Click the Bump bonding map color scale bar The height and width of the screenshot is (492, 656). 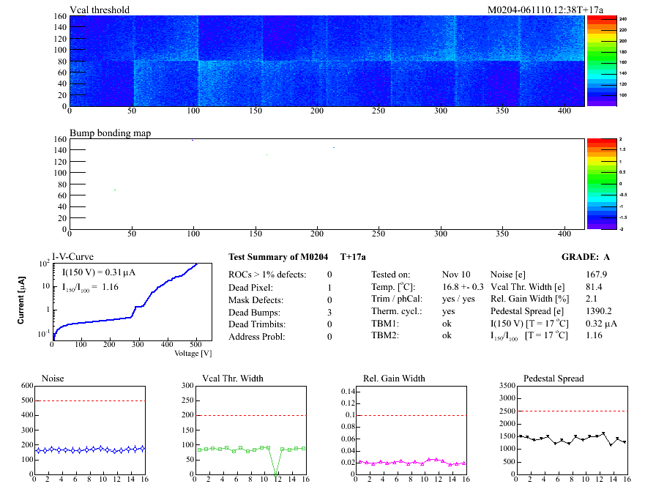pos(602,184)
